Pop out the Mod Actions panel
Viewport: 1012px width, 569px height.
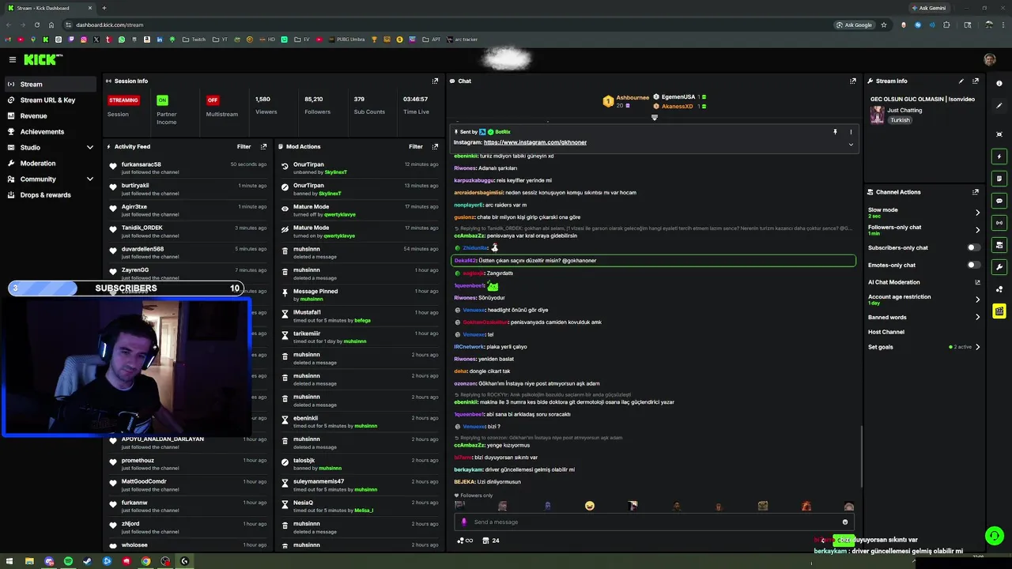tap(435, 146)
